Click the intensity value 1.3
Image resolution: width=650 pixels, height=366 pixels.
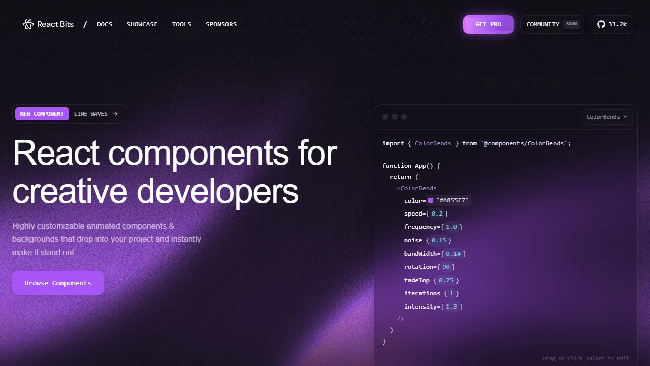451,307
